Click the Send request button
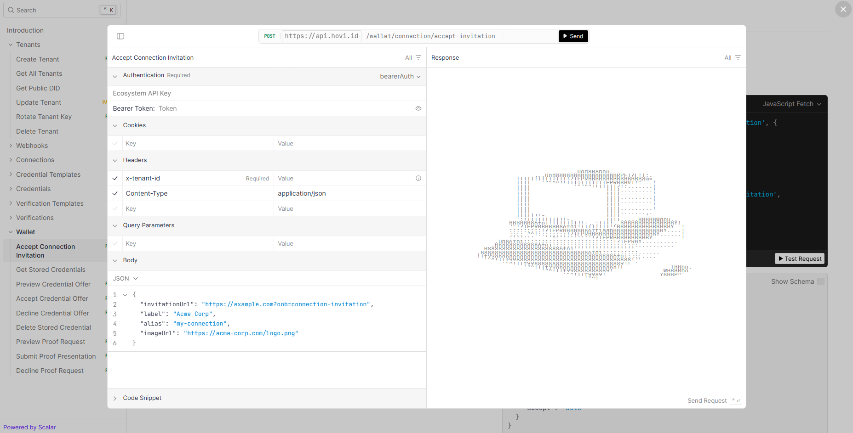Screen dimensions: 853x433 click(x=573, y=36)
